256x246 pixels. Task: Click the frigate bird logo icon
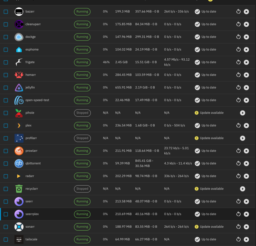(x=19, y=62)
